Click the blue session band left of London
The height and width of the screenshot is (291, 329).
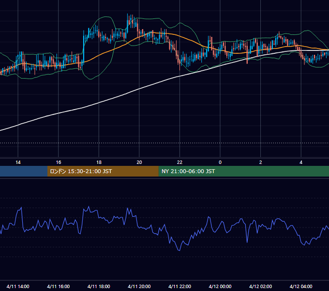pos(24,171)
